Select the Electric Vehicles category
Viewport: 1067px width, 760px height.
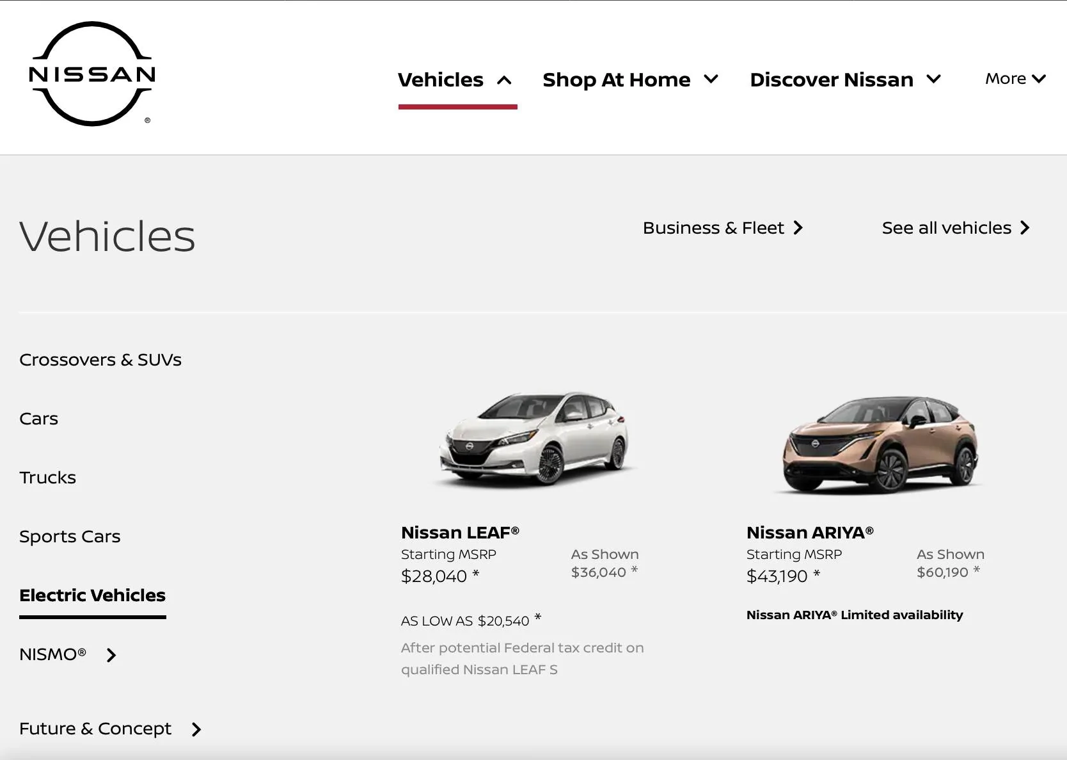(x=92, y=595)
